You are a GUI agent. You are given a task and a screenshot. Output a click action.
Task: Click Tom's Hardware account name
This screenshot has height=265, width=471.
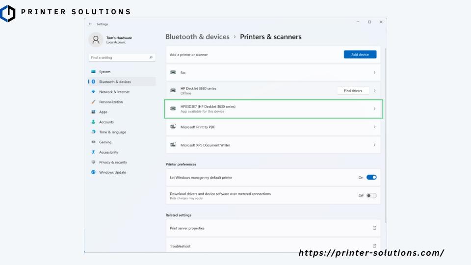click(x=119, y=38)
